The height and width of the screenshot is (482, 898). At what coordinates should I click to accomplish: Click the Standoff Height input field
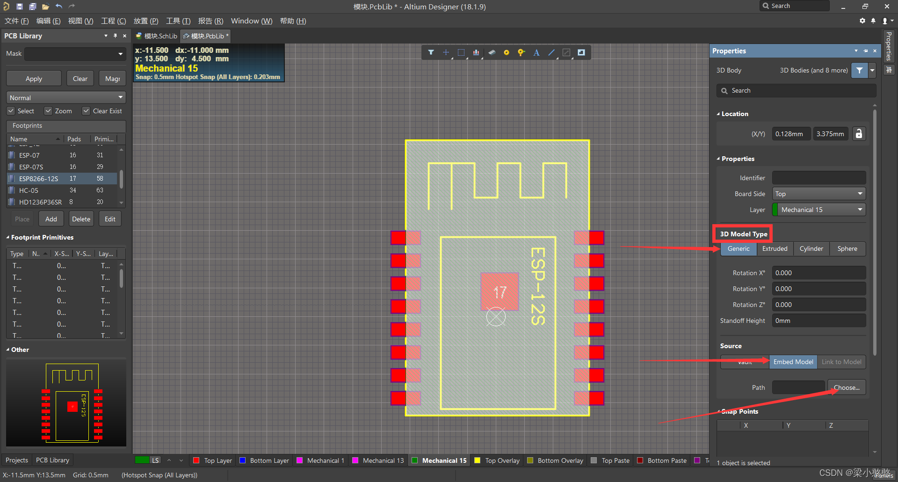coord(819,321)
